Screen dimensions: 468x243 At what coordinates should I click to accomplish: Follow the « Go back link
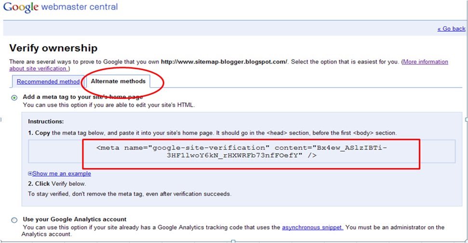451,29
